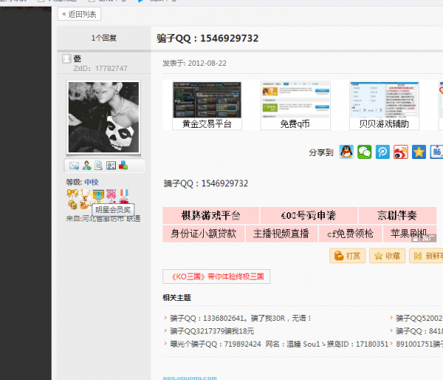
Task: Open the 贝贝游戏辅助 ad thumbnail
Action: [384, 105]
